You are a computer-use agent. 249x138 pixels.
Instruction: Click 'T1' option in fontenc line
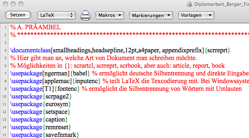pyautogui.click(x=48, y=89)
